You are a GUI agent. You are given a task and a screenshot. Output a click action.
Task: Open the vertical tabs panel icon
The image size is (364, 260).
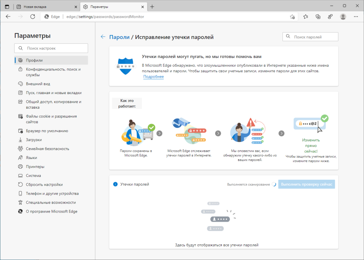click(7, 7)
